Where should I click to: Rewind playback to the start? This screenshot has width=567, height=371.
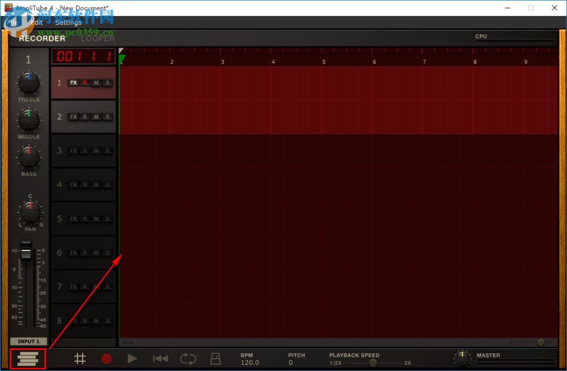160,359
